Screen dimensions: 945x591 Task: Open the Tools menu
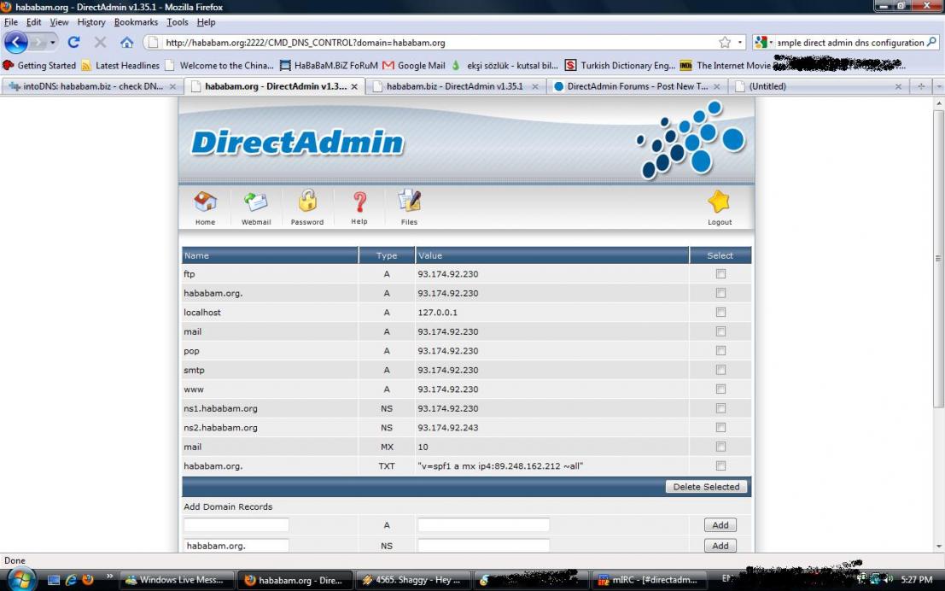click(x=178, y=21)
